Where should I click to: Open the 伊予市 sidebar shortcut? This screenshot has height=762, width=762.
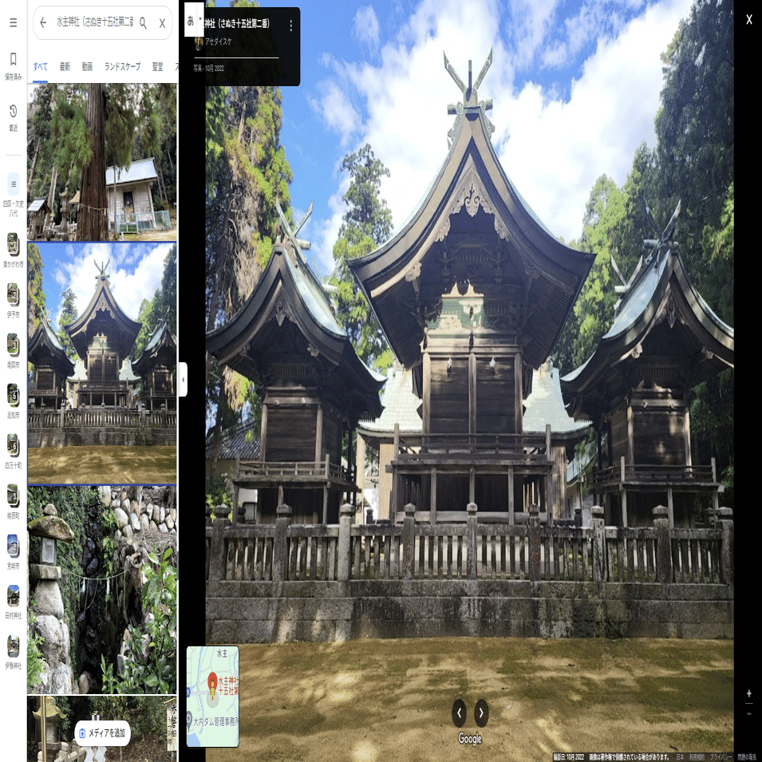13,300
